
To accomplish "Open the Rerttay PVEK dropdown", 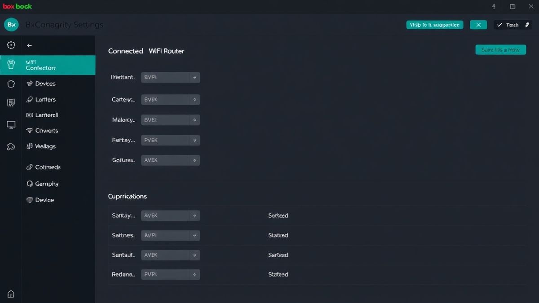I will click(171, 140).
